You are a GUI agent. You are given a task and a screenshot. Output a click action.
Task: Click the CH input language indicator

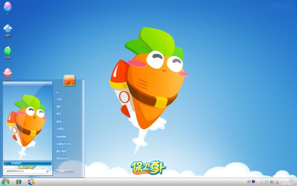244,182
